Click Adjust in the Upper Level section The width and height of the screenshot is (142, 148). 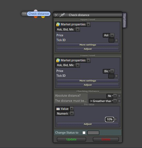[x=88, y=49]
